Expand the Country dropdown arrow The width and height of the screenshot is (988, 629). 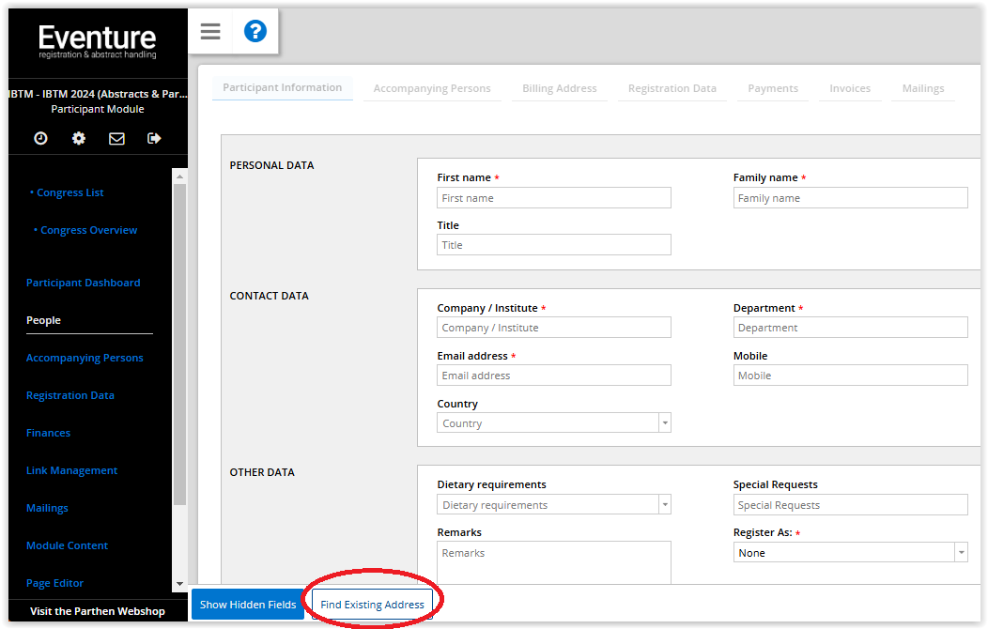click(665, 423)
